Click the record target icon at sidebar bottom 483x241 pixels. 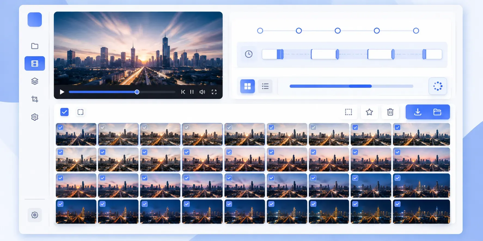[x=35, y=215]
